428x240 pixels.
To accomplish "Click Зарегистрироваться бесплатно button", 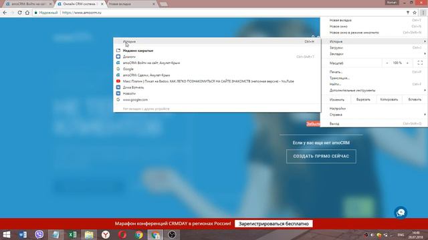I will (274, 224).
